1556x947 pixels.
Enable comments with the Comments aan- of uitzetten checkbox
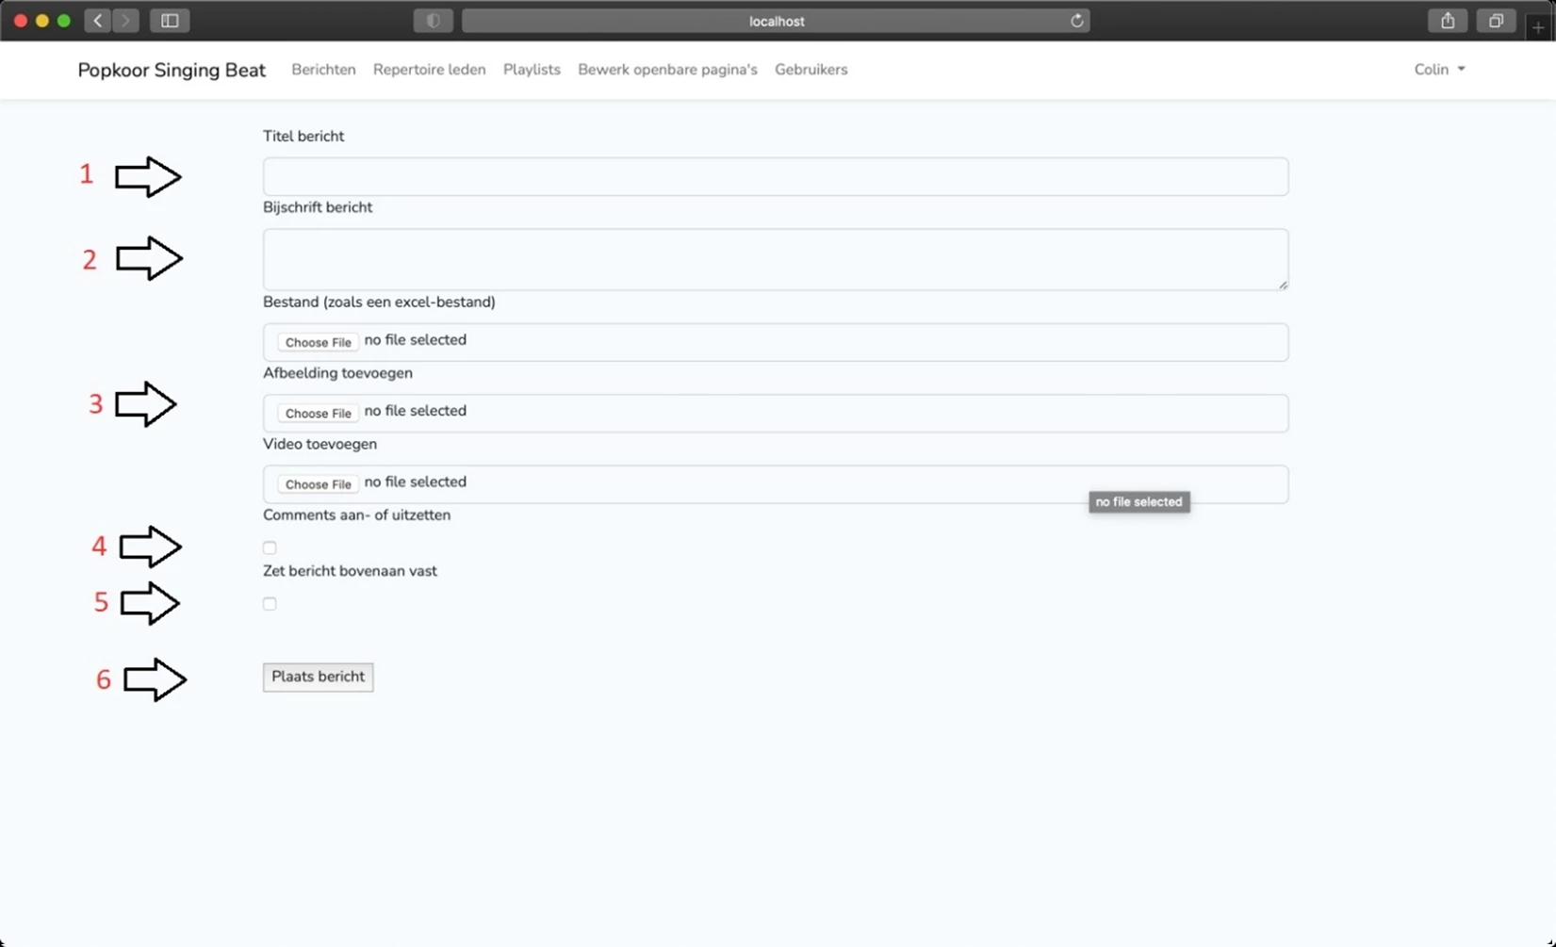click(x=270, y=547)
